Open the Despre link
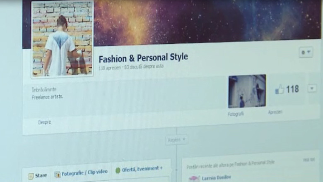The image size is (323, 182). [x=45, y=122]
